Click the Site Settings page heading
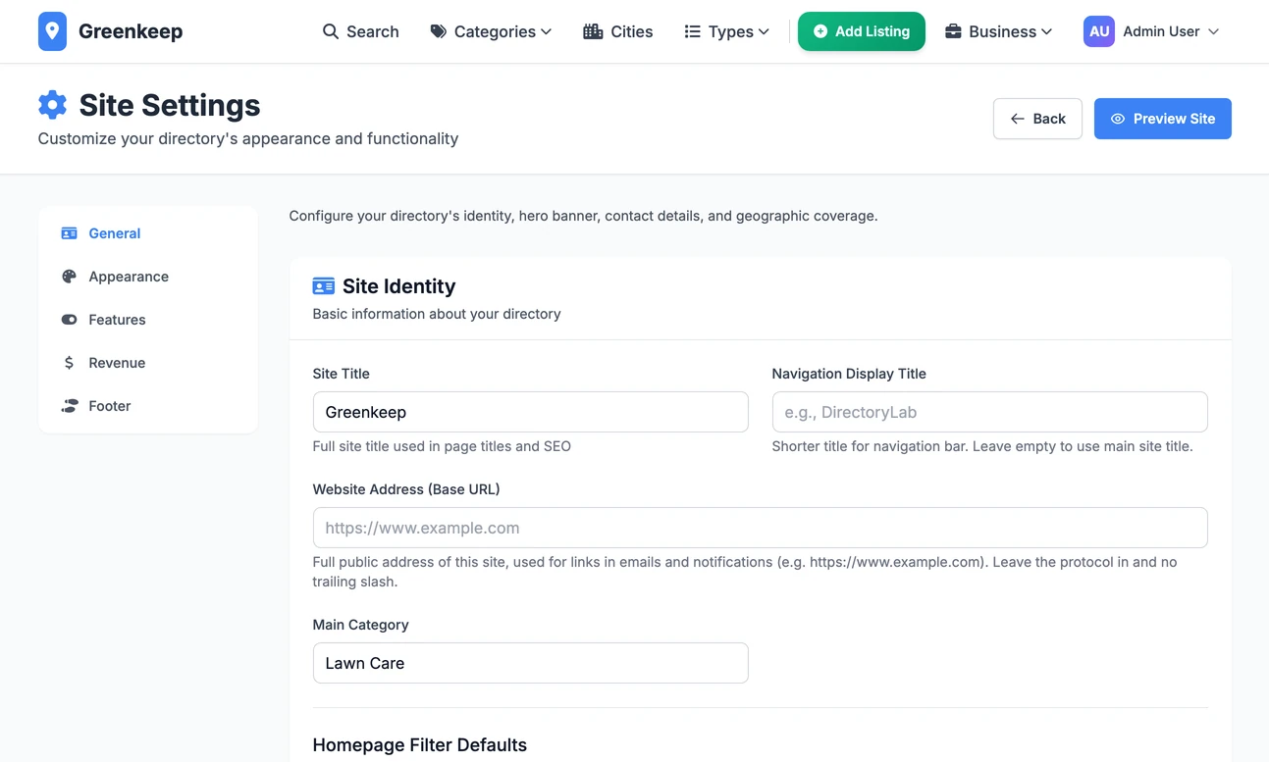The image size is (1269, 762). pos(170,105)
